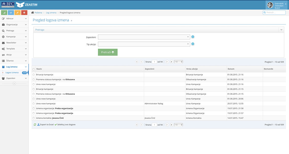Open the Template sidebar menu
This screenshot has height=154, width=289.
point(14,49)
